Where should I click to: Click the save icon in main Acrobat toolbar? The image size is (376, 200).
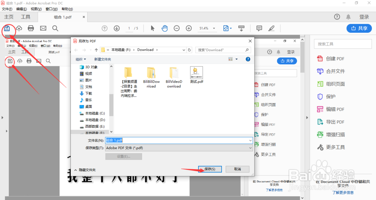(7, 28)
